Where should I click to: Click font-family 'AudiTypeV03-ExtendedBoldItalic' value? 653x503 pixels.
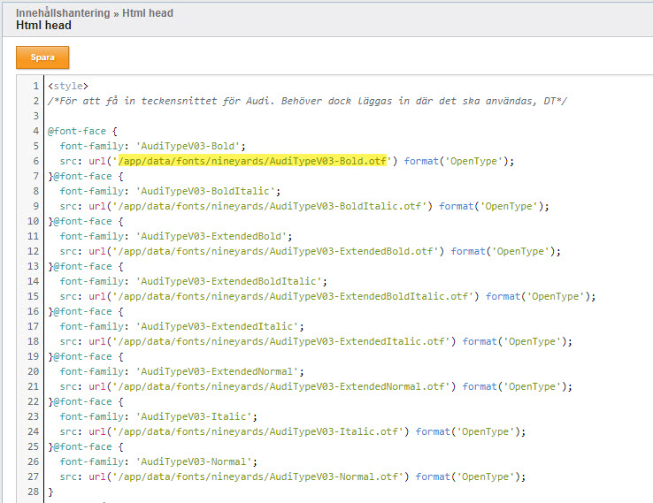pyautogui.click(x=231, y=281)
